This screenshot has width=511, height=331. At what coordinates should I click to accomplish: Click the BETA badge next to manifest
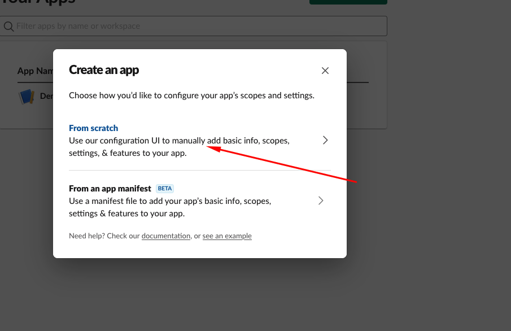click(164, 189)
